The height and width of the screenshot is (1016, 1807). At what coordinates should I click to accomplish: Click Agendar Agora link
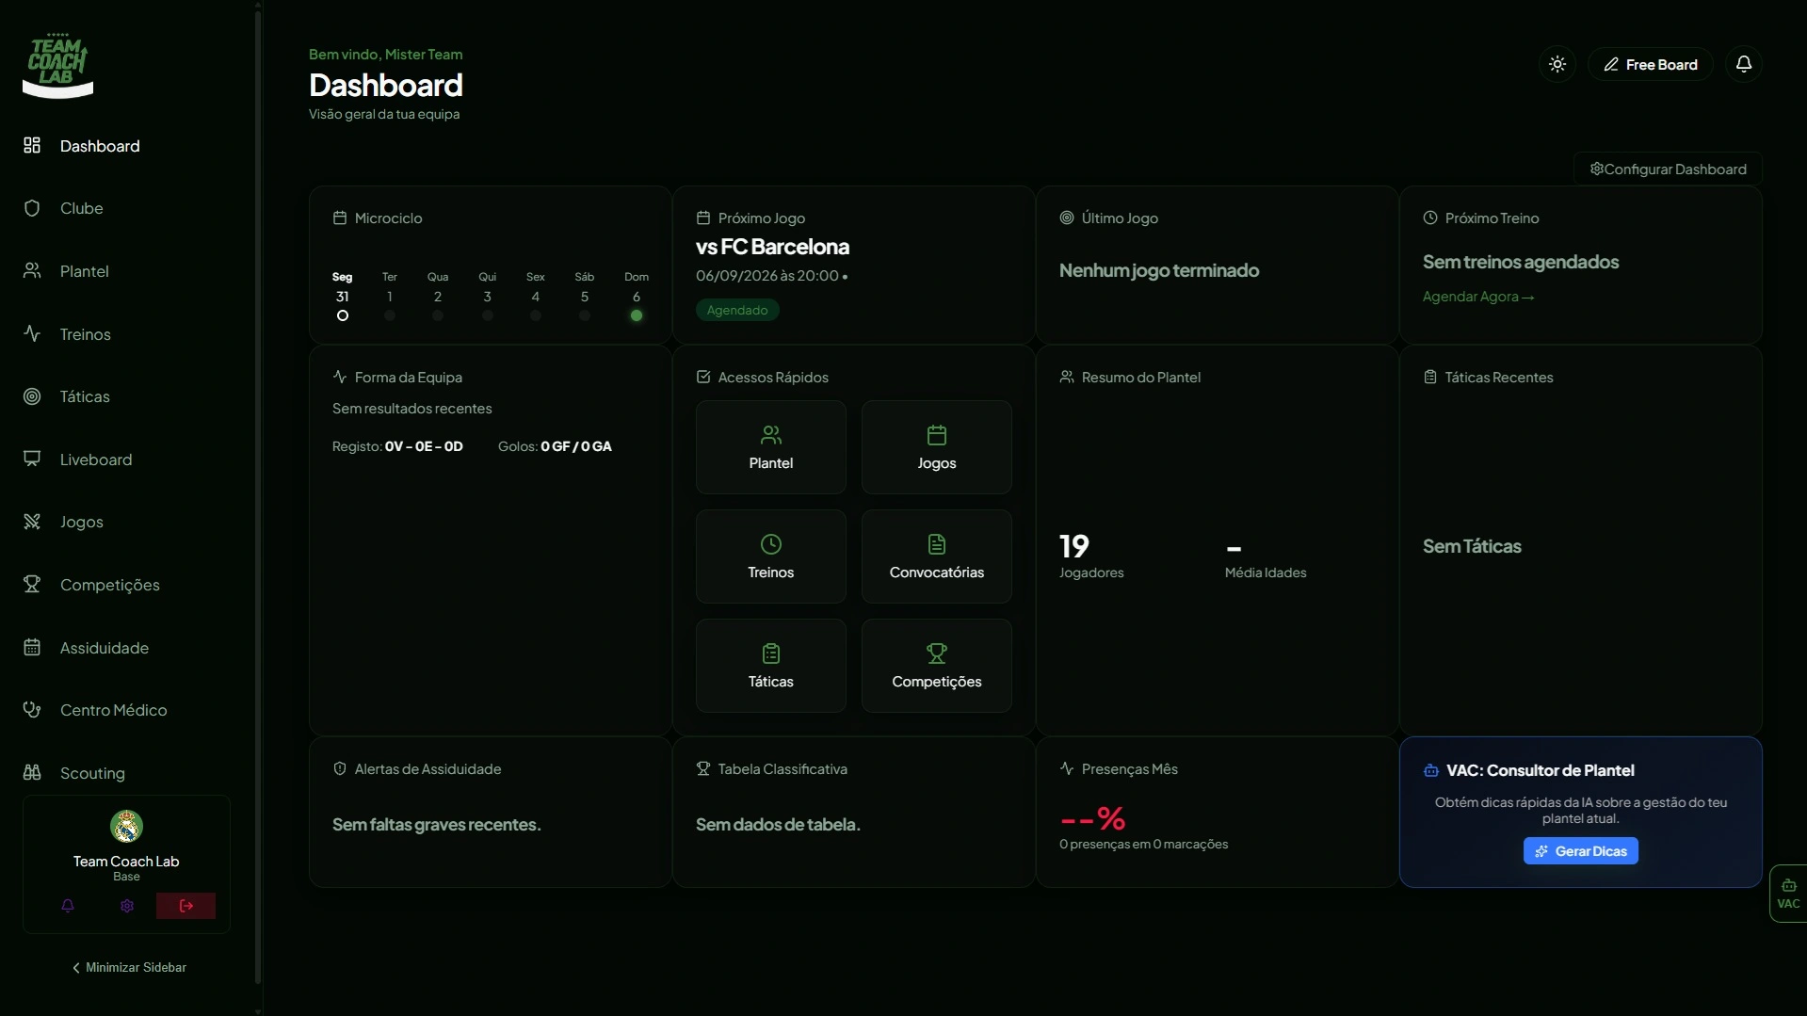coord(1478,298)
